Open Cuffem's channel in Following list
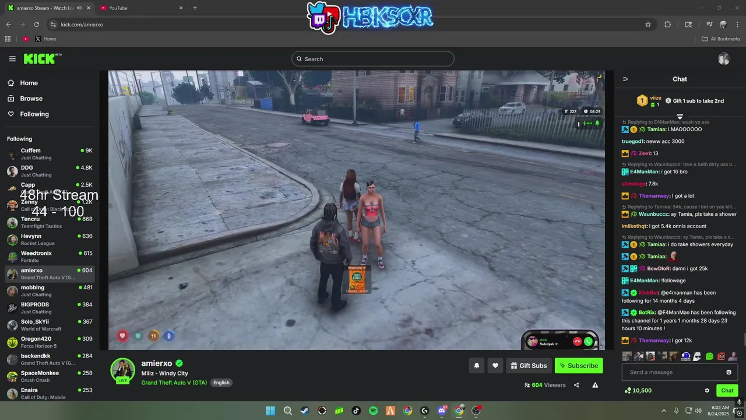 [50, 154]
